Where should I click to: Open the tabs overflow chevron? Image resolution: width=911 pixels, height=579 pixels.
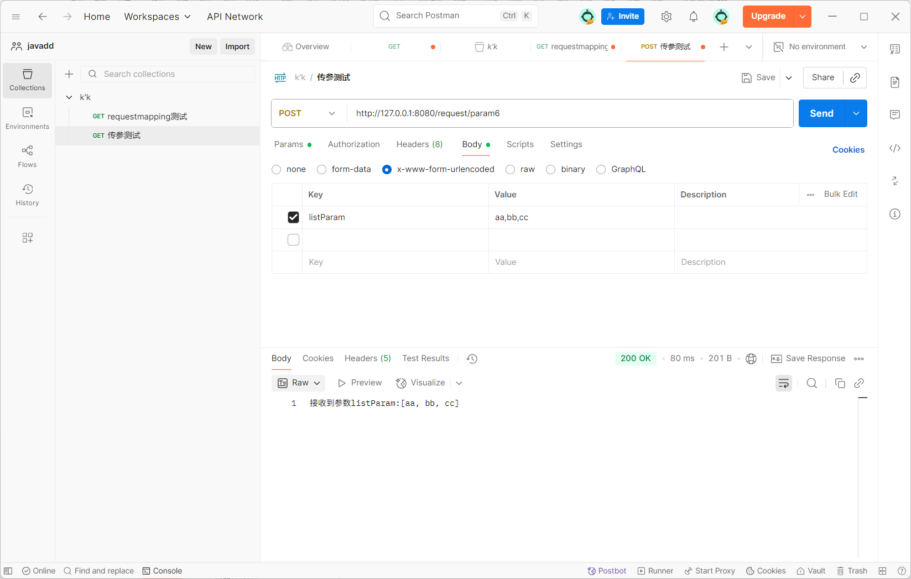coord(749,47)
